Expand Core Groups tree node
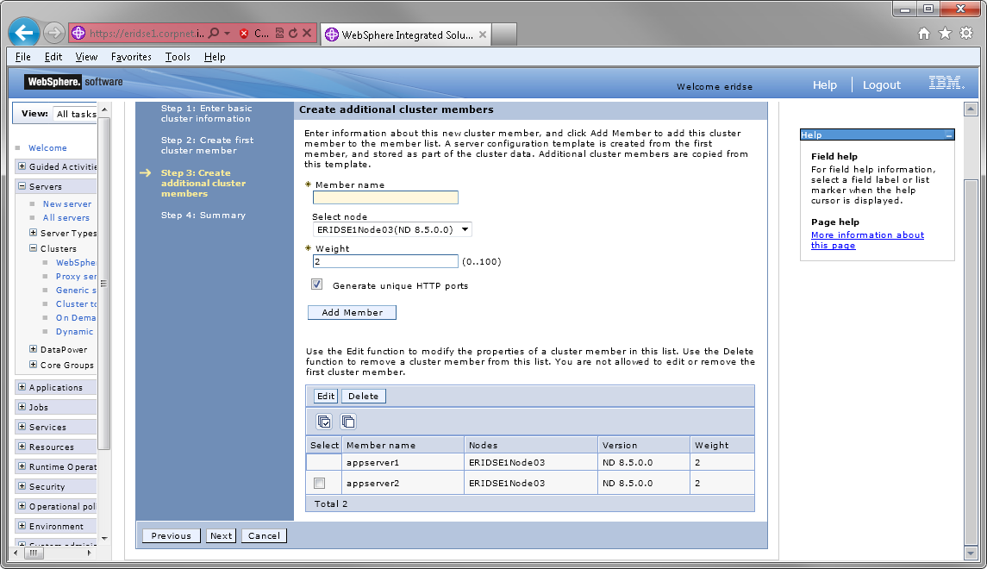 34,365
